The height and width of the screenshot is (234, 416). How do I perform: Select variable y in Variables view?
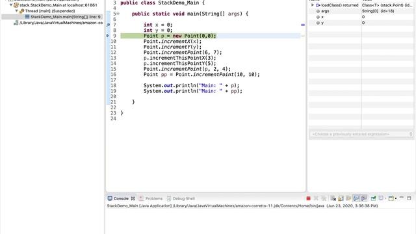pyautogui.click(x=361, y=23)
